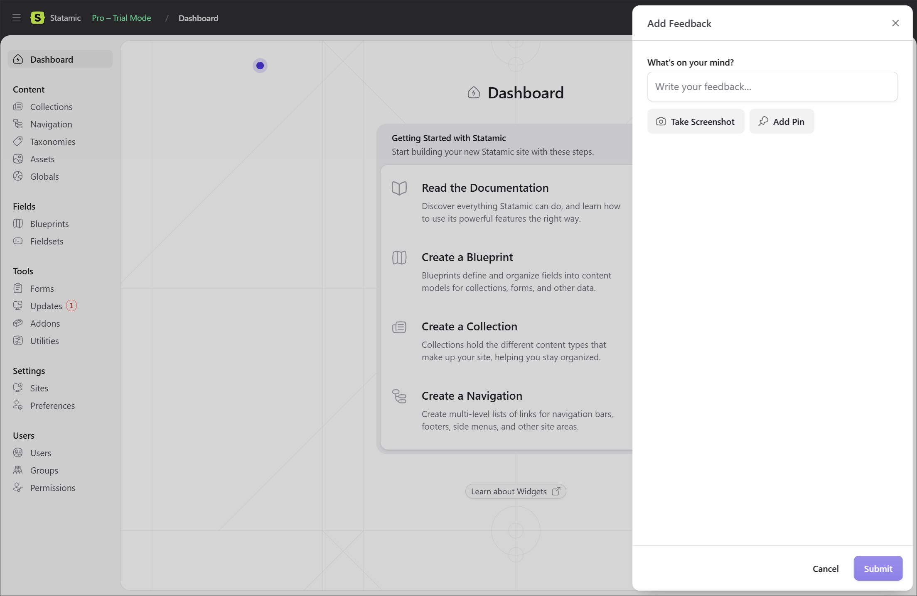Image resolution: width=917 pixels, height=596 pixels.
Task: Click the Write your feedback text field
Action: click(x=772, y=87)
